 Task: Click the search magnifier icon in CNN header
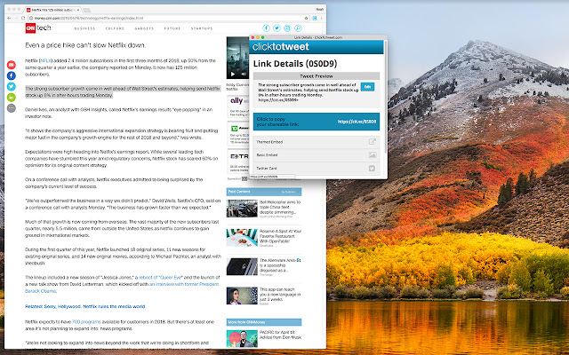click(x=298, y=28)
